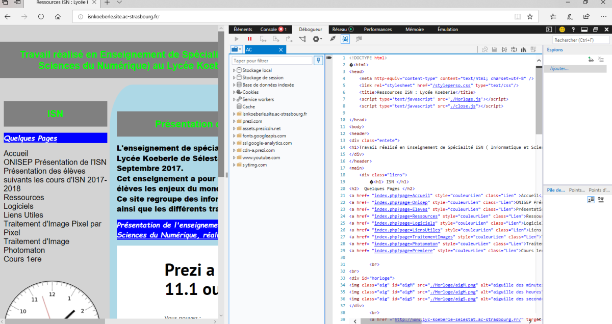Viewport: 612px width, 324px height.
Task: Click the red Break pause button
Action: coord(249,39)
